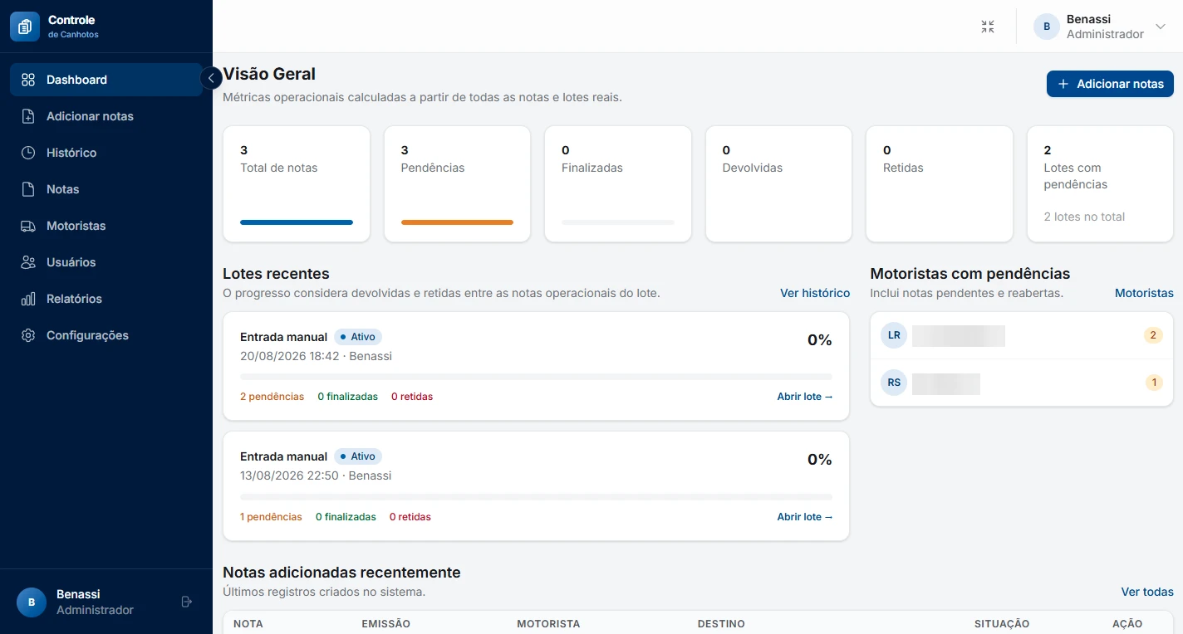Image resolution: width=1183 pixels, height=634 pixels.
Task: Go to Adicionar notas in the sidebar
Action: click(x=106, y=116)
